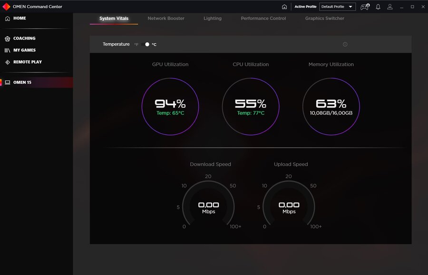Open the Performance Control tab
Image resolution: width=428 pixels, height=275 pixels.
pyautogui.click(x=263, y=18)
